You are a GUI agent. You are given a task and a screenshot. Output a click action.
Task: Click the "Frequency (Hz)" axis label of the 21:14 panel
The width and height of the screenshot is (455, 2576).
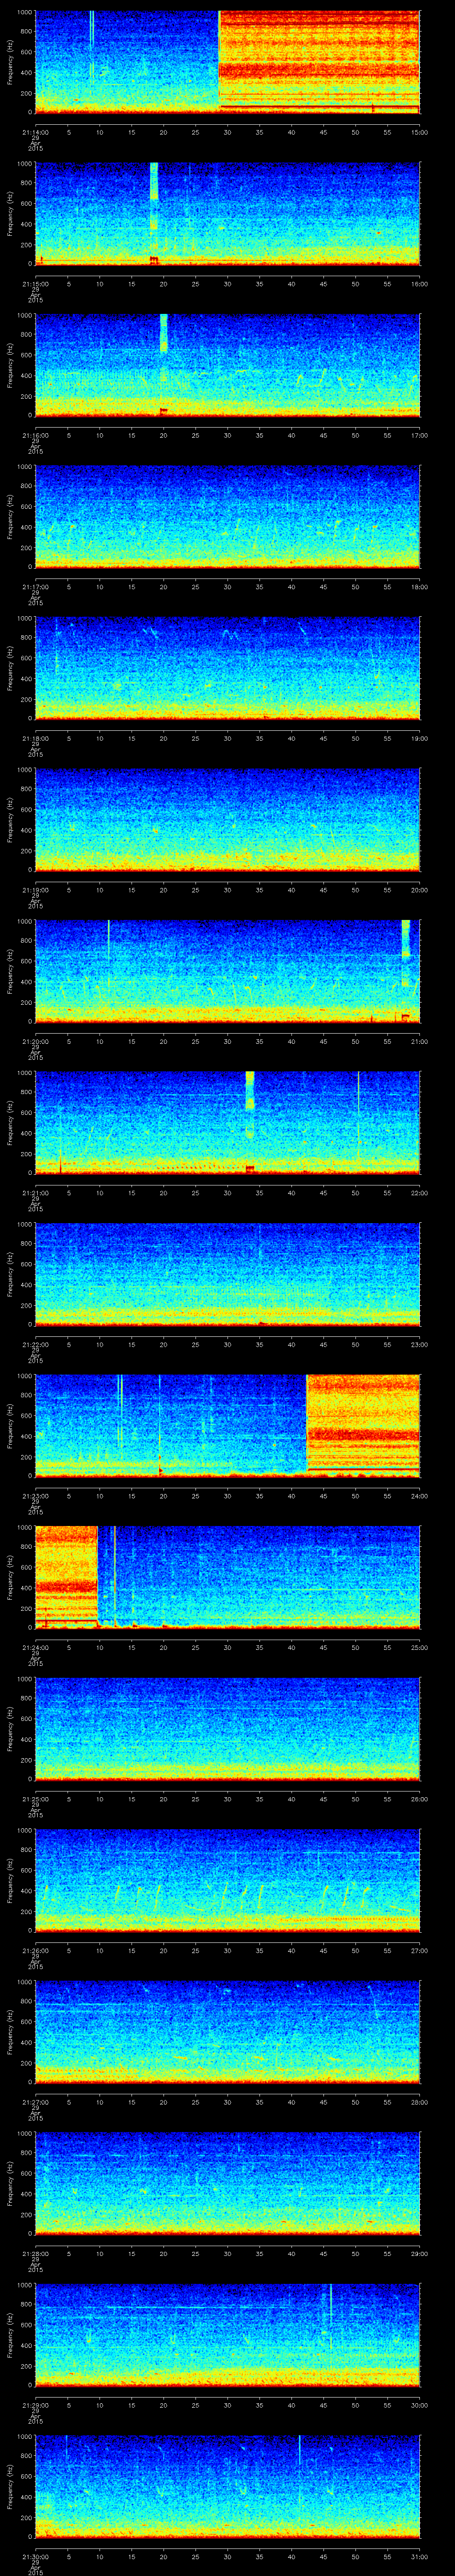[10, 62]
